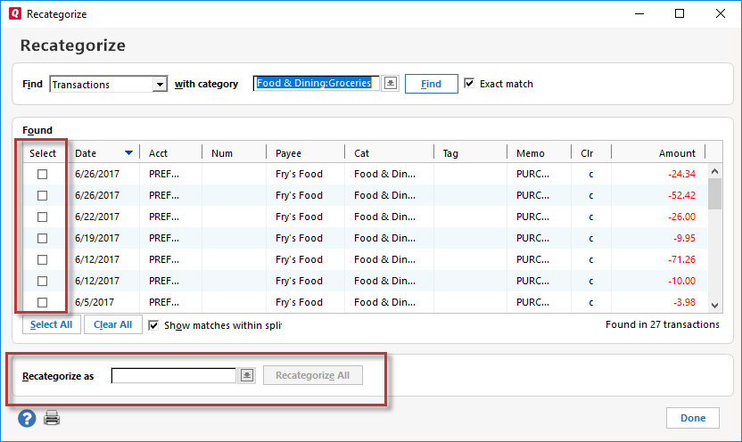Click the Date column sort arrow
The image size is (742, 442).
coord(129,153)
